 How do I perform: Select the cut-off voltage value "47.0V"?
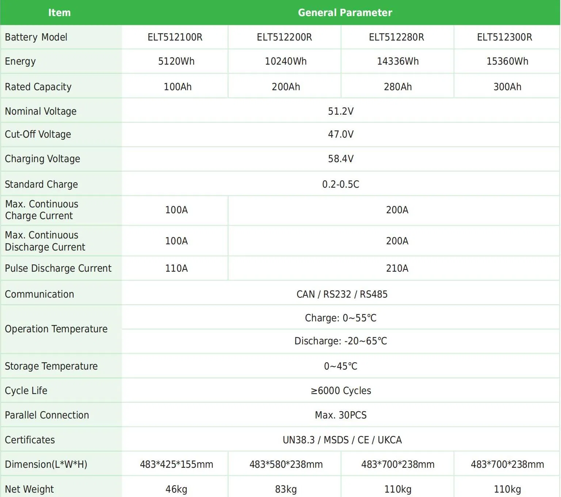pyautogui.click(x=341, y=134)
